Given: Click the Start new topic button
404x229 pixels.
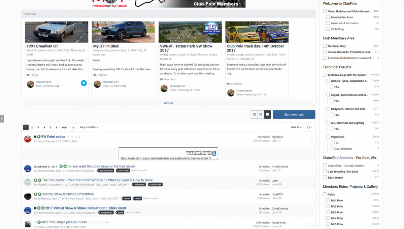Looking at the screenshot, I should coord(294,115).
